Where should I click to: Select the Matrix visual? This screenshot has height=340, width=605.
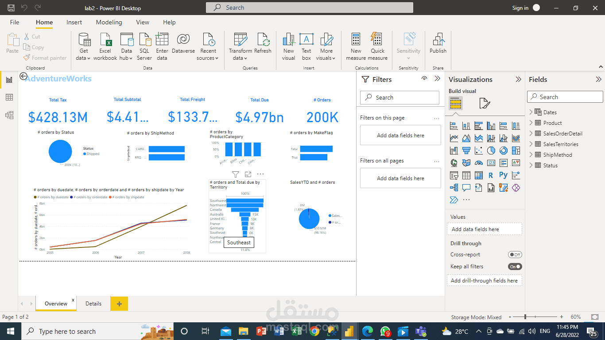tap(479, 175)
